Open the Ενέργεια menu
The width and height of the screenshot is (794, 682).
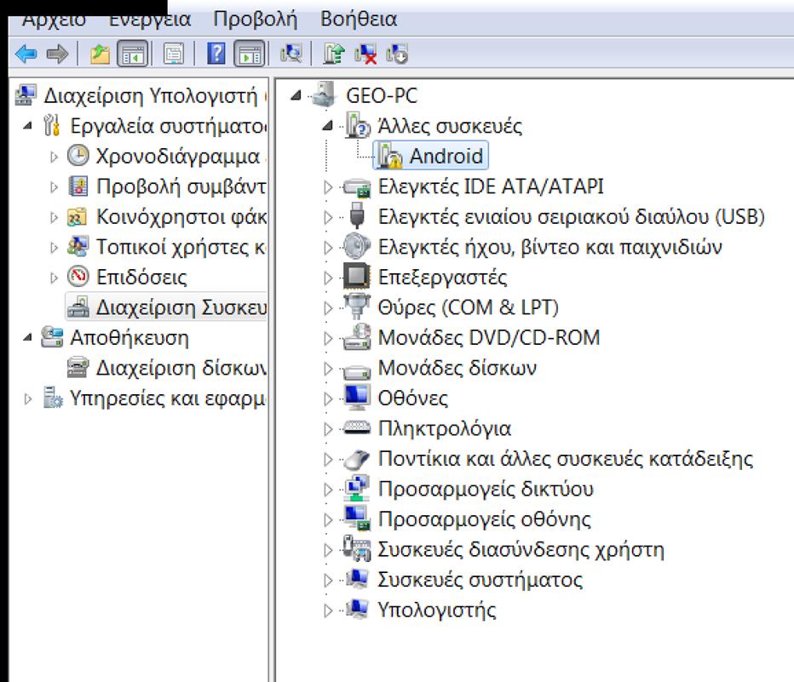(150, 19)
